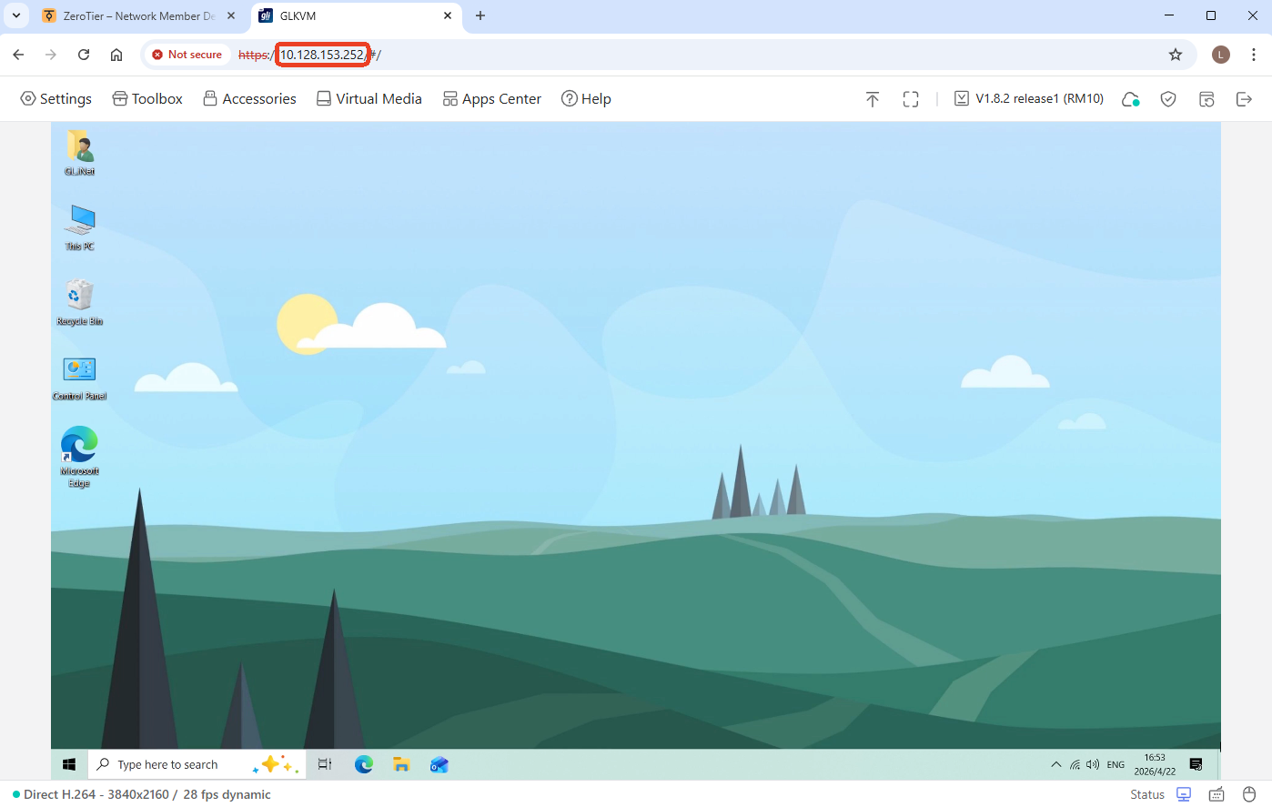This screenshot has height=807, width=1272.
Task: Switch to the ZeroTier Network Member tab
Action: pyautogui.click(x=138, y=15)
